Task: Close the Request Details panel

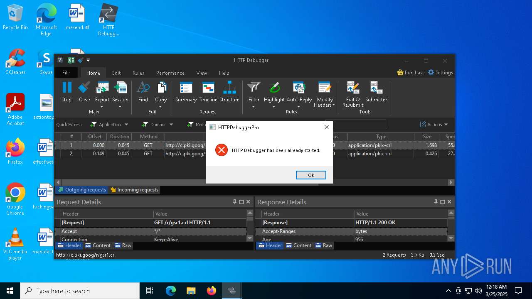Action: click(248, 202)
